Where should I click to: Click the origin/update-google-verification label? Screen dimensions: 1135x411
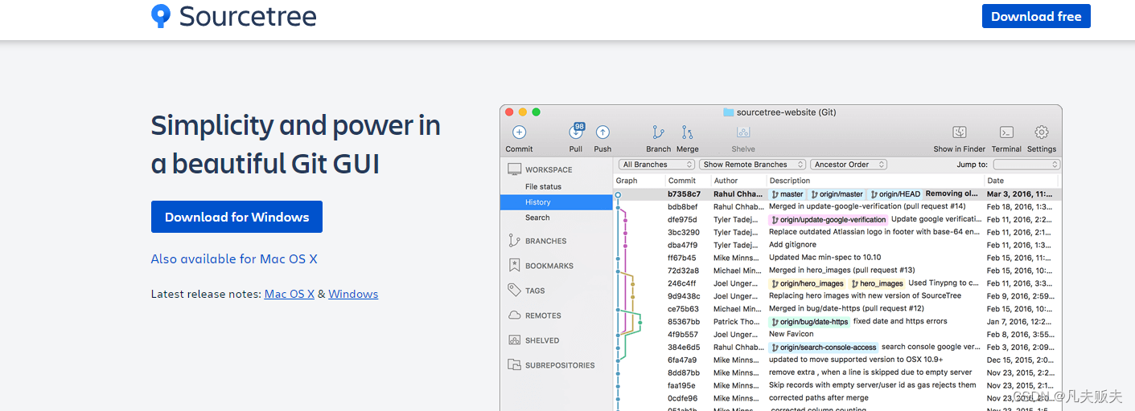click(x=828, y=219)
